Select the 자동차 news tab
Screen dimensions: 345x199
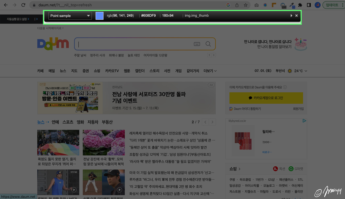(x=93, y=122)
